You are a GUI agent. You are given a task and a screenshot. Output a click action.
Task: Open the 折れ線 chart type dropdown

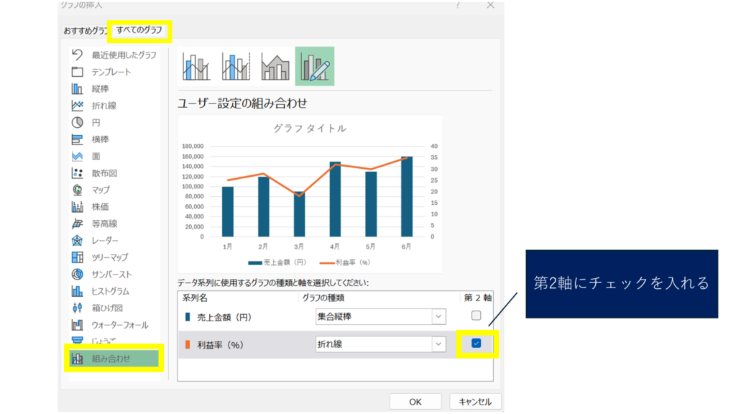pos(438,344)
